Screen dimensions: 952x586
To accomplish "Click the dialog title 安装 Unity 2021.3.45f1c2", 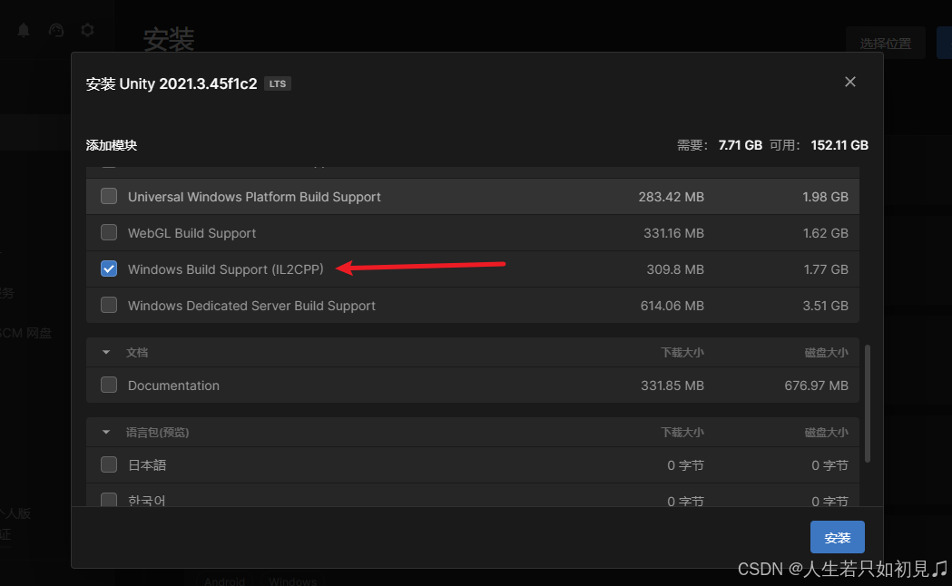I will tap(172, 83).
